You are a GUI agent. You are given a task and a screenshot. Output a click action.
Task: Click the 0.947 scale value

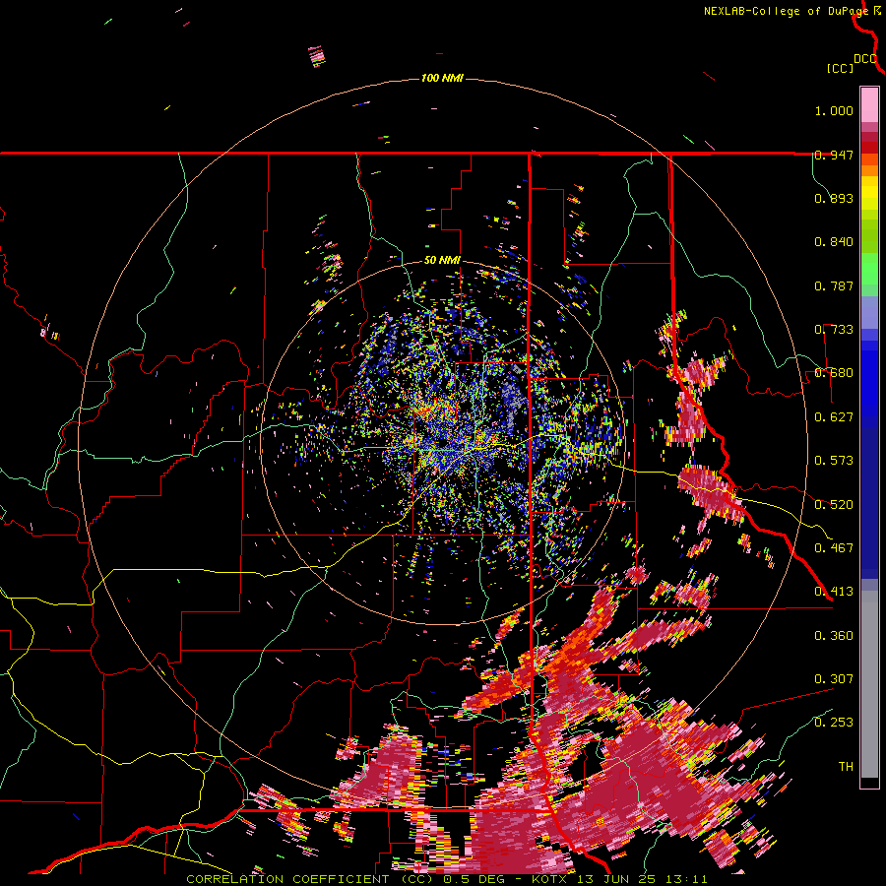834,155
